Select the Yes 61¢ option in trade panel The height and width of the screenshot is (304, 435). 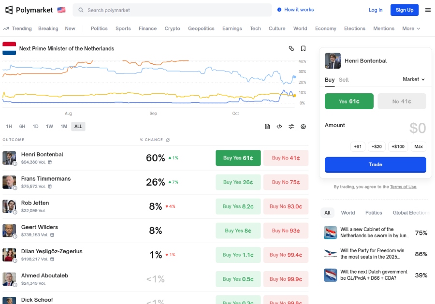click(x=349, y=101)
